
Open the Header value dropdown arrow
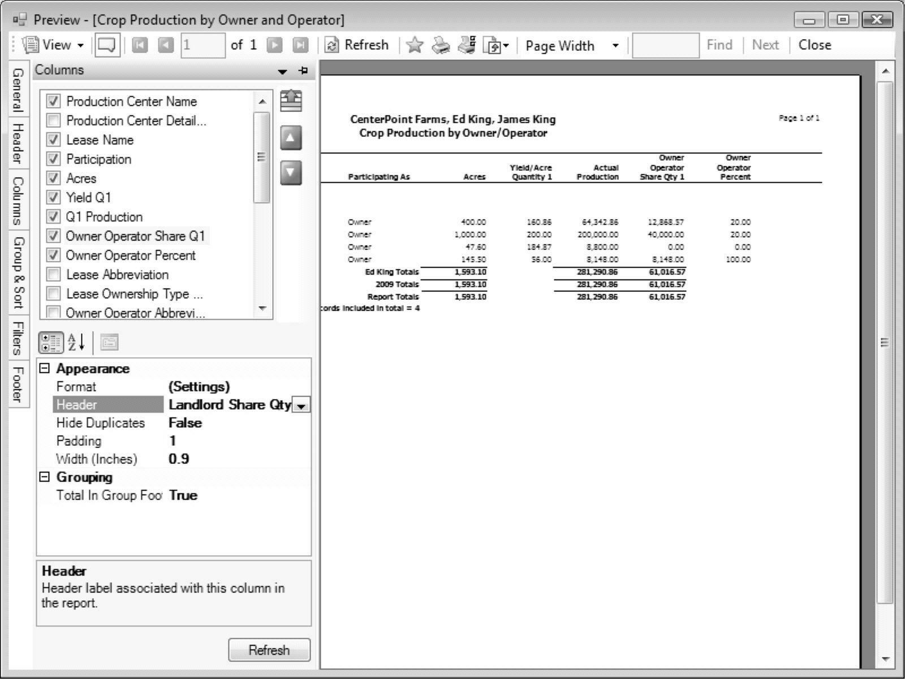point(301,405)
